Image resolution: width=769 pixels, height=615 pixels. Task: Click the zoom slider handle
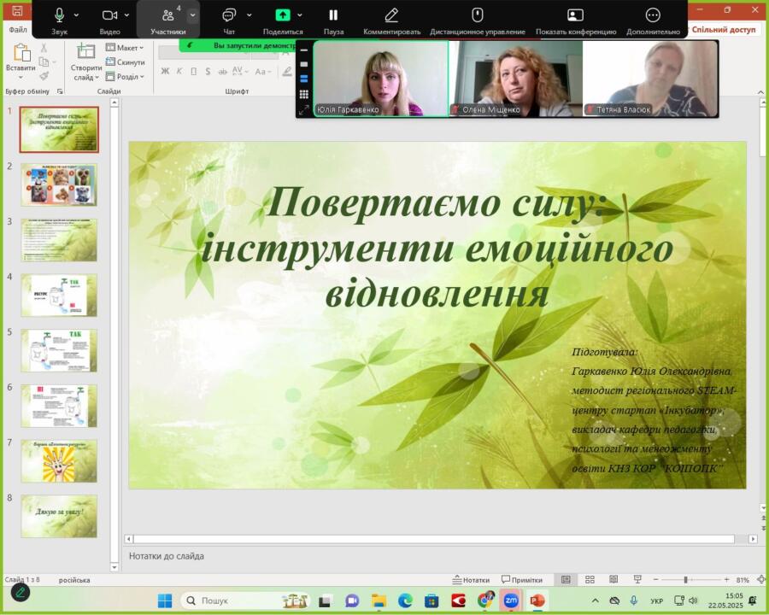pos(685,580)
